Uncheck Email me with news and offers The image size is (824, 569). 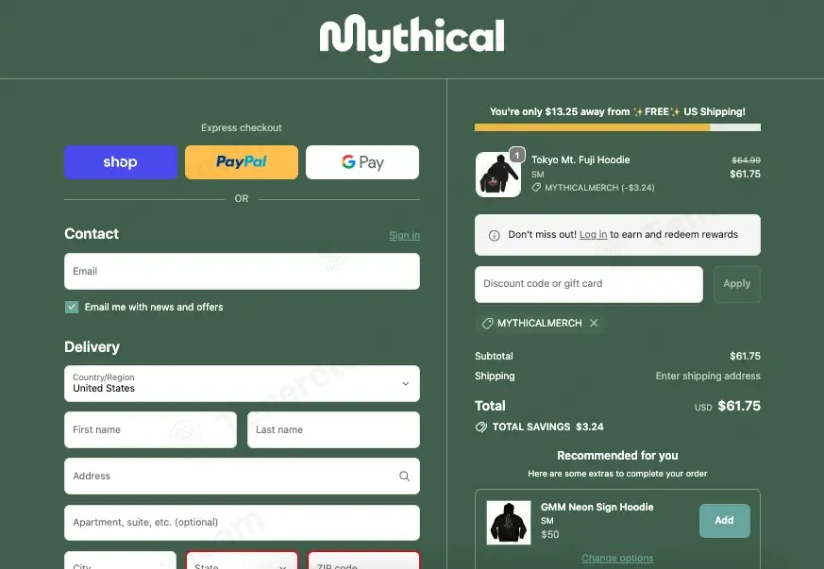72,307
